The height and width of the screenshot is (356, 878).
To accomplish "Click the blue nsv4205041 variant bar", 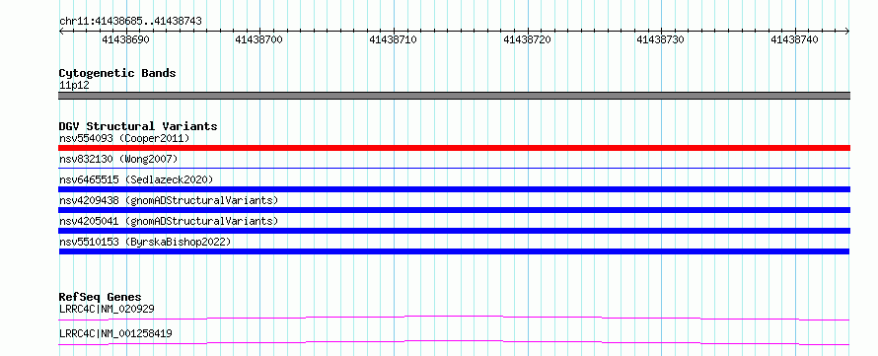I will (454, 231).
